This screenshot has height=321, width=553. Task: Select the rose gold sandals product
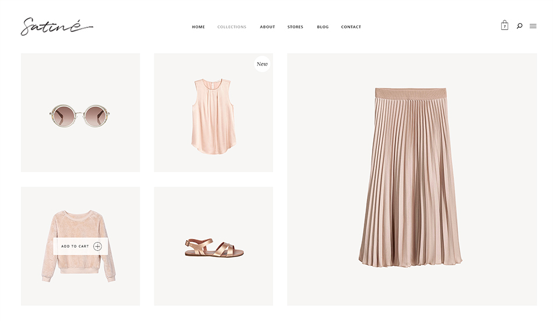(x=214, y=248)
